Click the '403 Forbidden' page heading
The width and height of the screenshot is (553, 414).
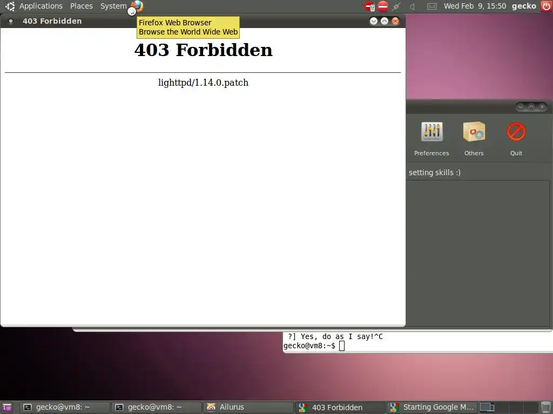204,50
